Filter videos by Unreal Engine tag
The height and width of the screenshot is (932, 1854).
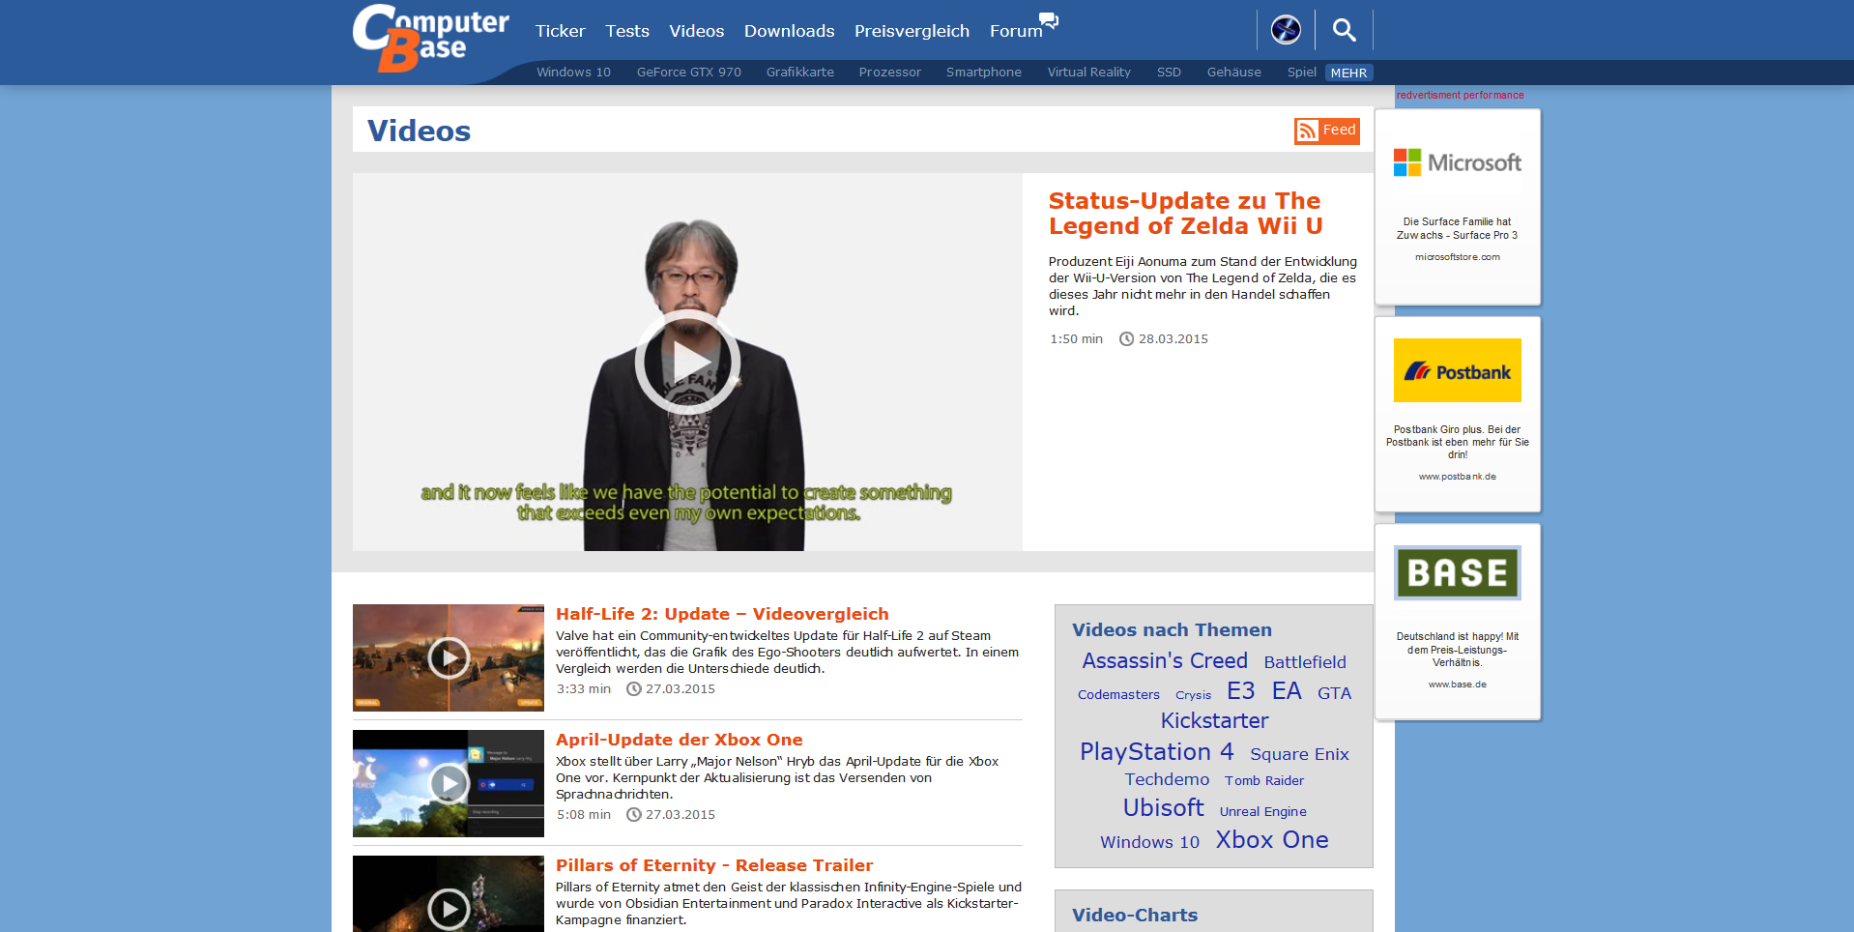(1263, 812)
